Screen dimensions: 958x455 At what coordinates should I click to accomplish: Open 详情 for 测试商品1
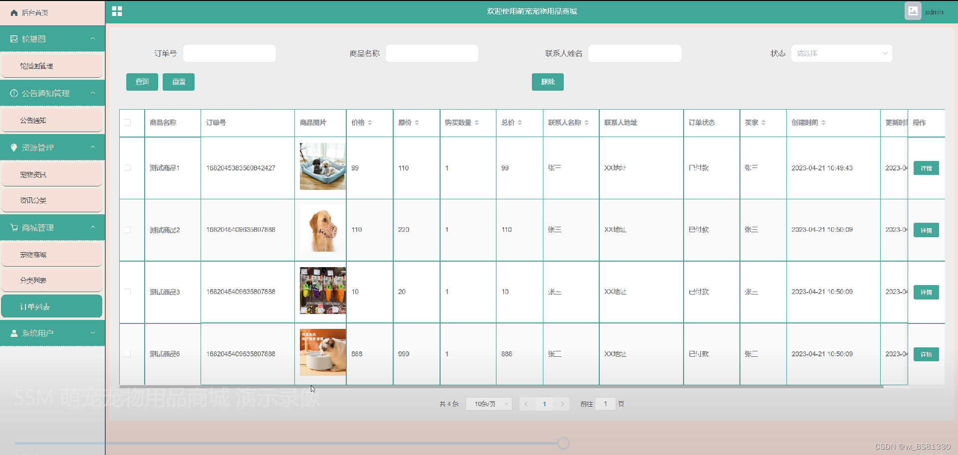pyautogui.click(x=926, y=168)
